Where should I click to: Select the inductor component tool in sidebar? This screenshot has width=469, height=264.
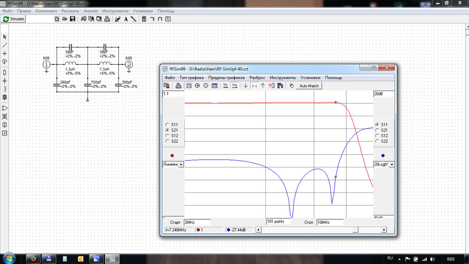[5, 89]
